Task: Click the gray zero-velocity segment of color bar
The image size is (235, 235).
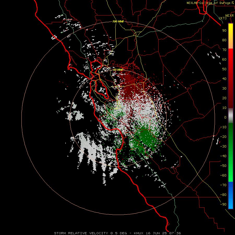Action: point(231,116)
